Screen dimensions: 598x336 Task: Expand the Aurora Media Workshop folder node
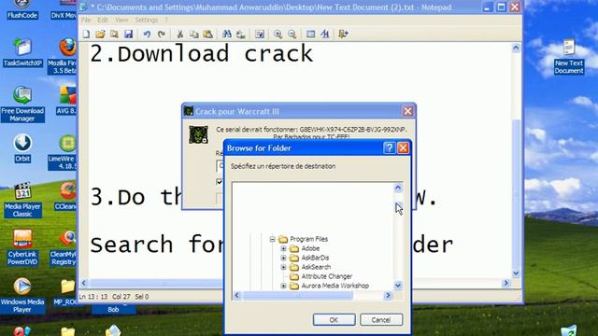(x=283, y=286)
